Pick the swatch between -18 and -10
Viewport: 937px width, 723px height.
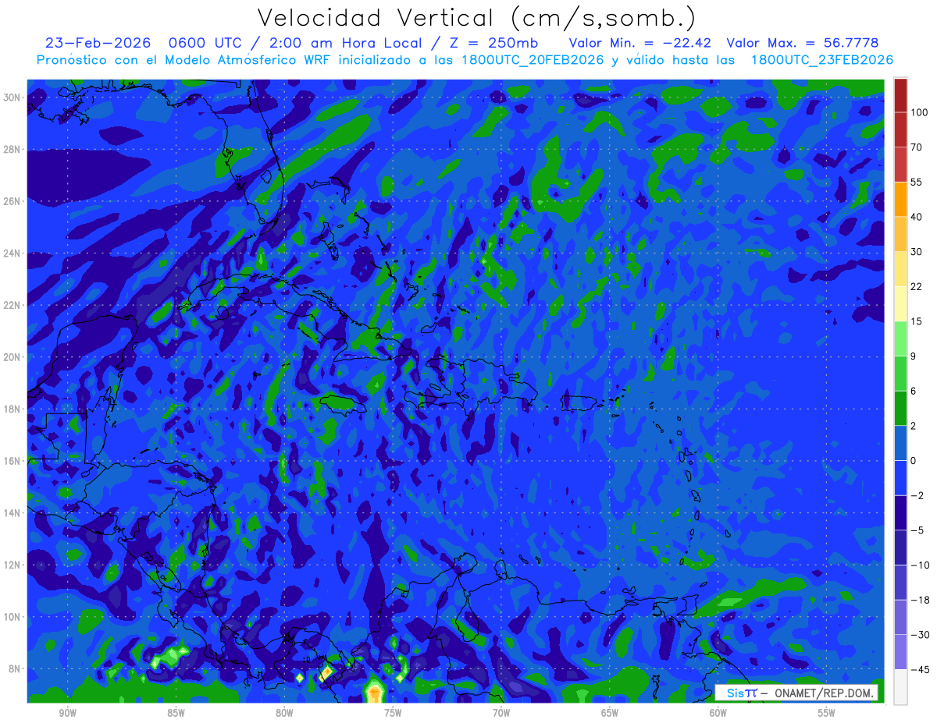900,583
